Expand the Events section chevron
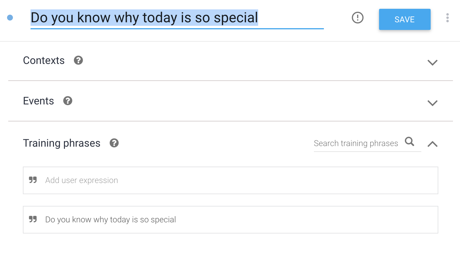 pyautogui.click(x=432, y=103)
